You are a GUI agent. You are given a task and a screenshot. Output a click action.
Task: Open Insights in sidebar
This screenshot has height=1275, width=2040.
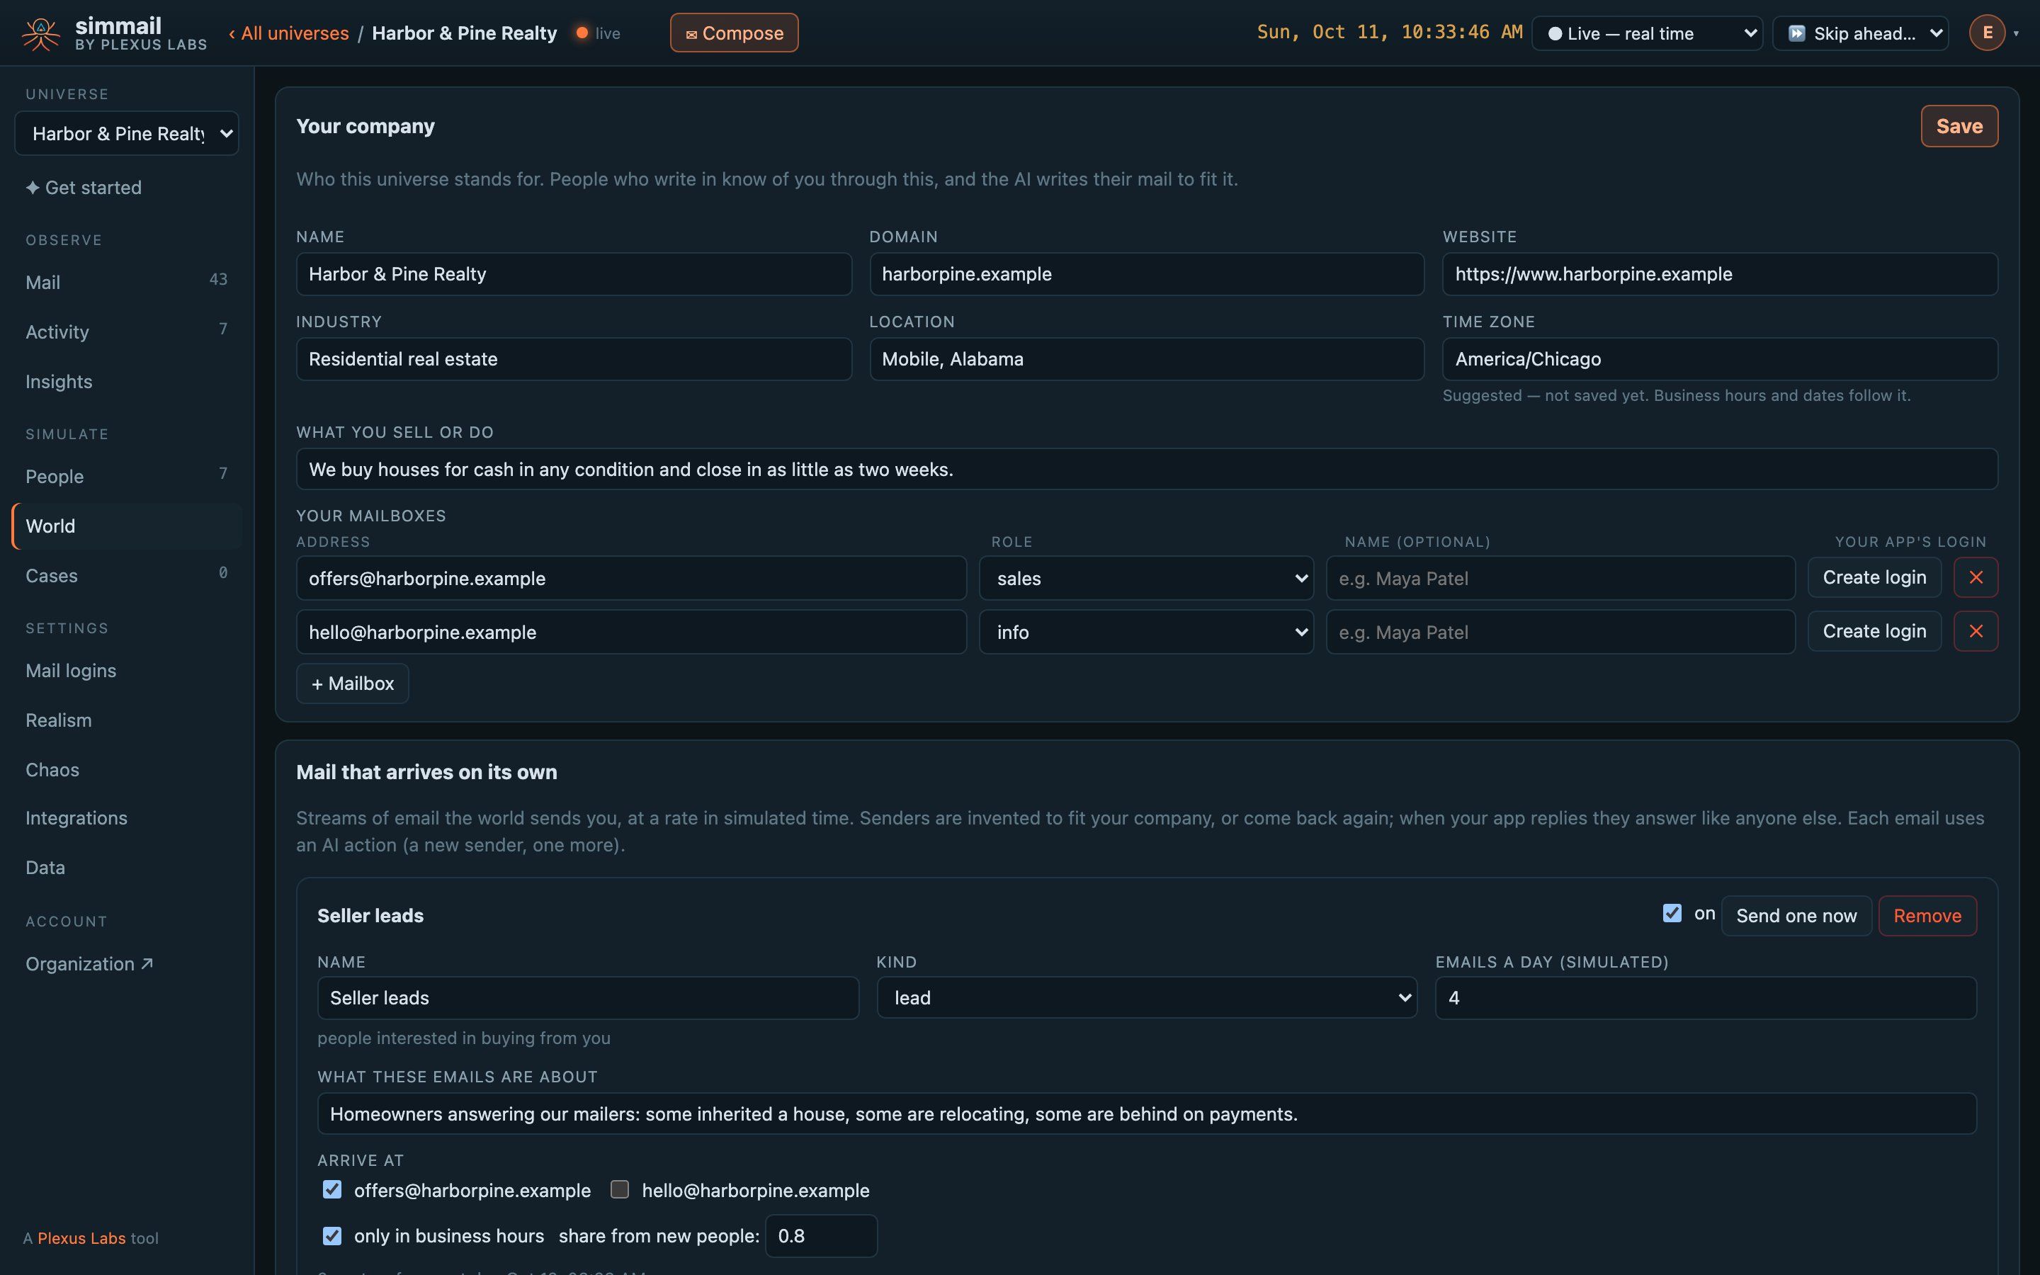point(127,382)
